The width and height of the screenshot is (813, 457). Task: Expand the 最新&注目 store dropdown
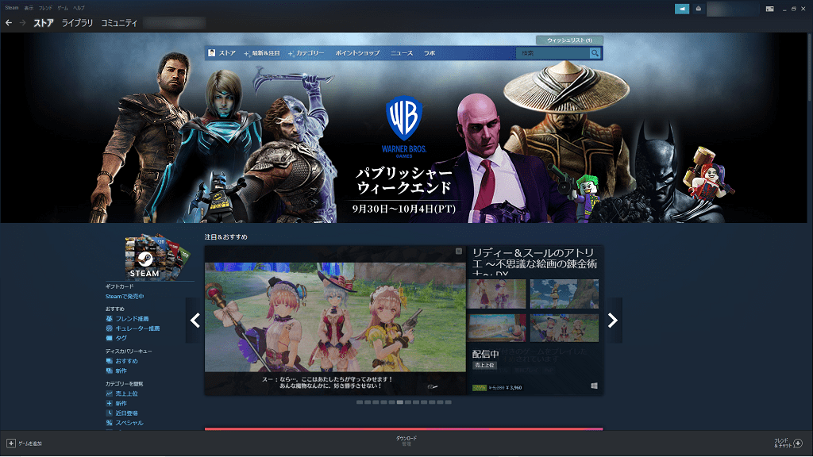tap(262, 53)
